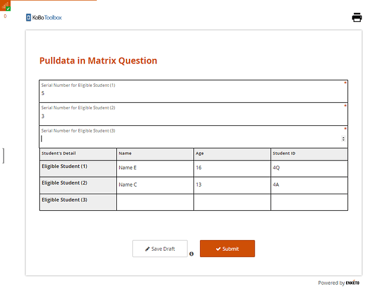Select the Student ID 4A cell

[x=309, y=185]
